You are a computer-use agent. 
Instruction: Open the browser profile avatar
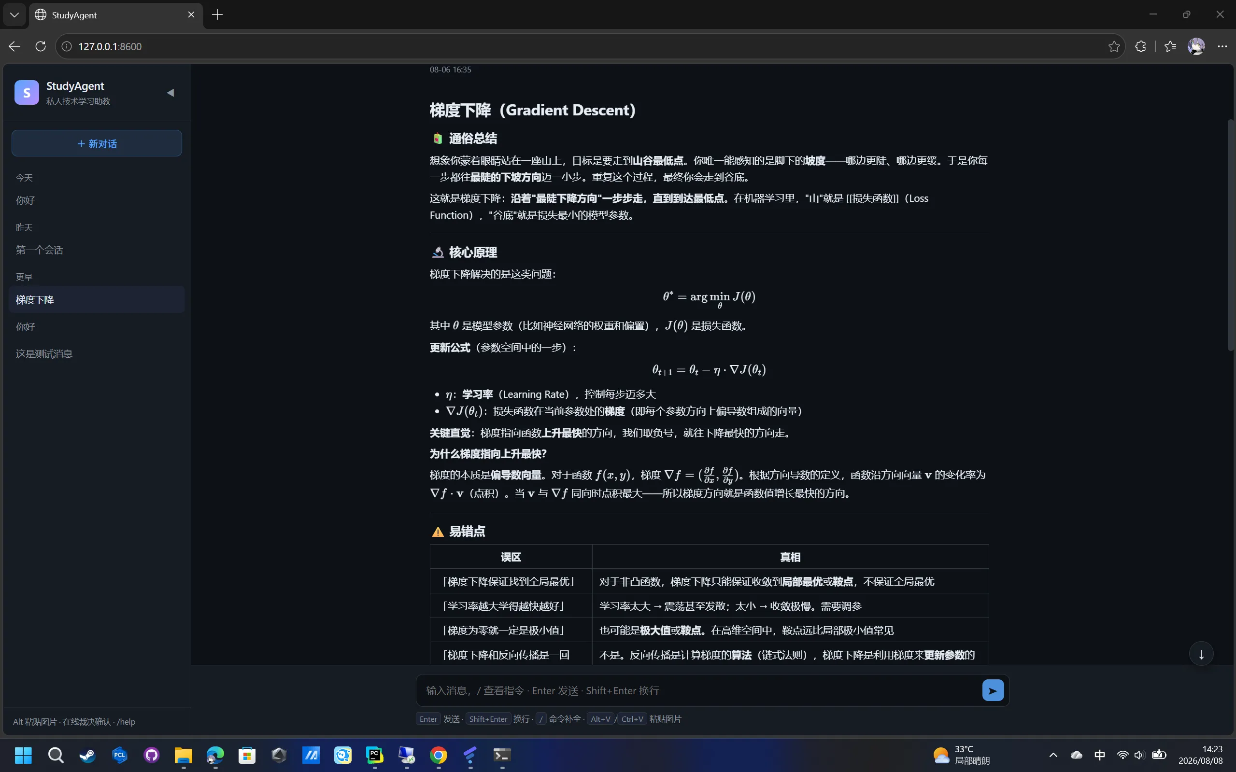(1196, 46)
